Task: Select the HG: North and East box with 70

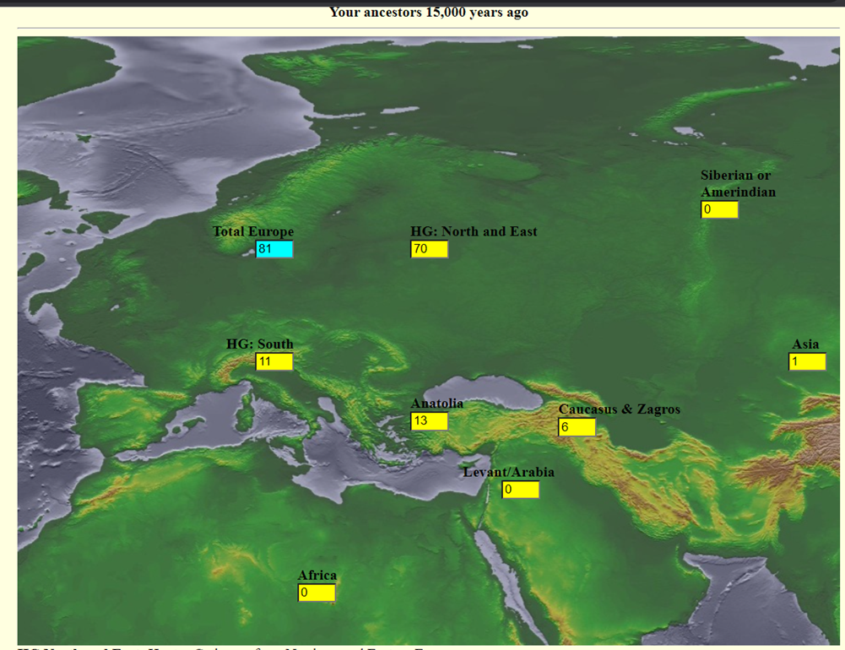Action: point(429,249)
